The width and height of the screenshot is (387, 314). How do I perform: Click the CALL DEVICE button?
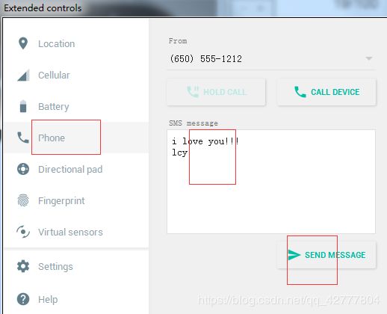pos(326,92)
